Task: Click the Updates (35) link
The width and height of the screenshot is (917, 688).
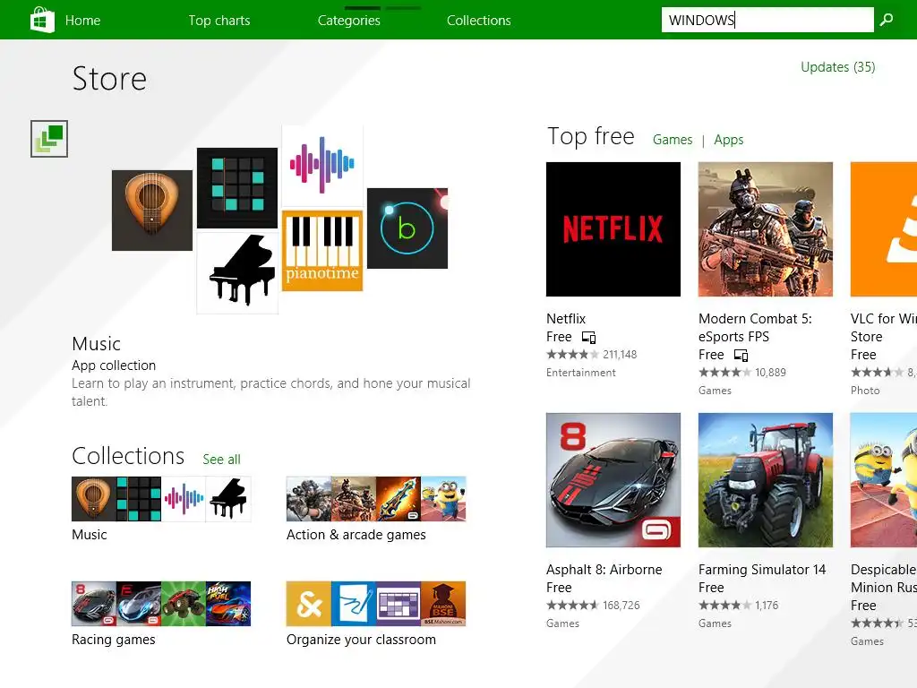Action: tap(838, 66)
